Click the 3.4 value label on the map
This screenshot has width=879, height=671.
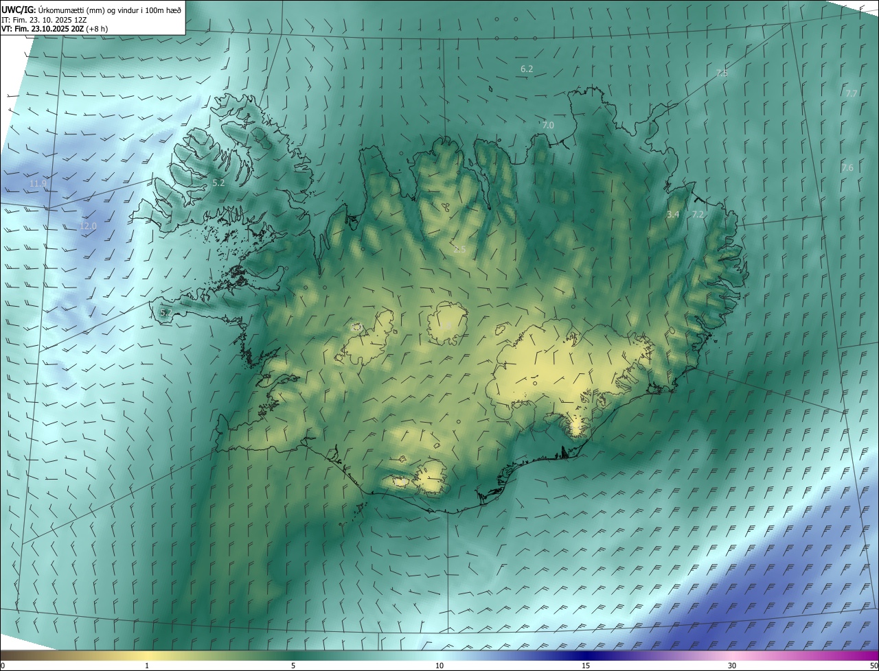tap(674, 215)
